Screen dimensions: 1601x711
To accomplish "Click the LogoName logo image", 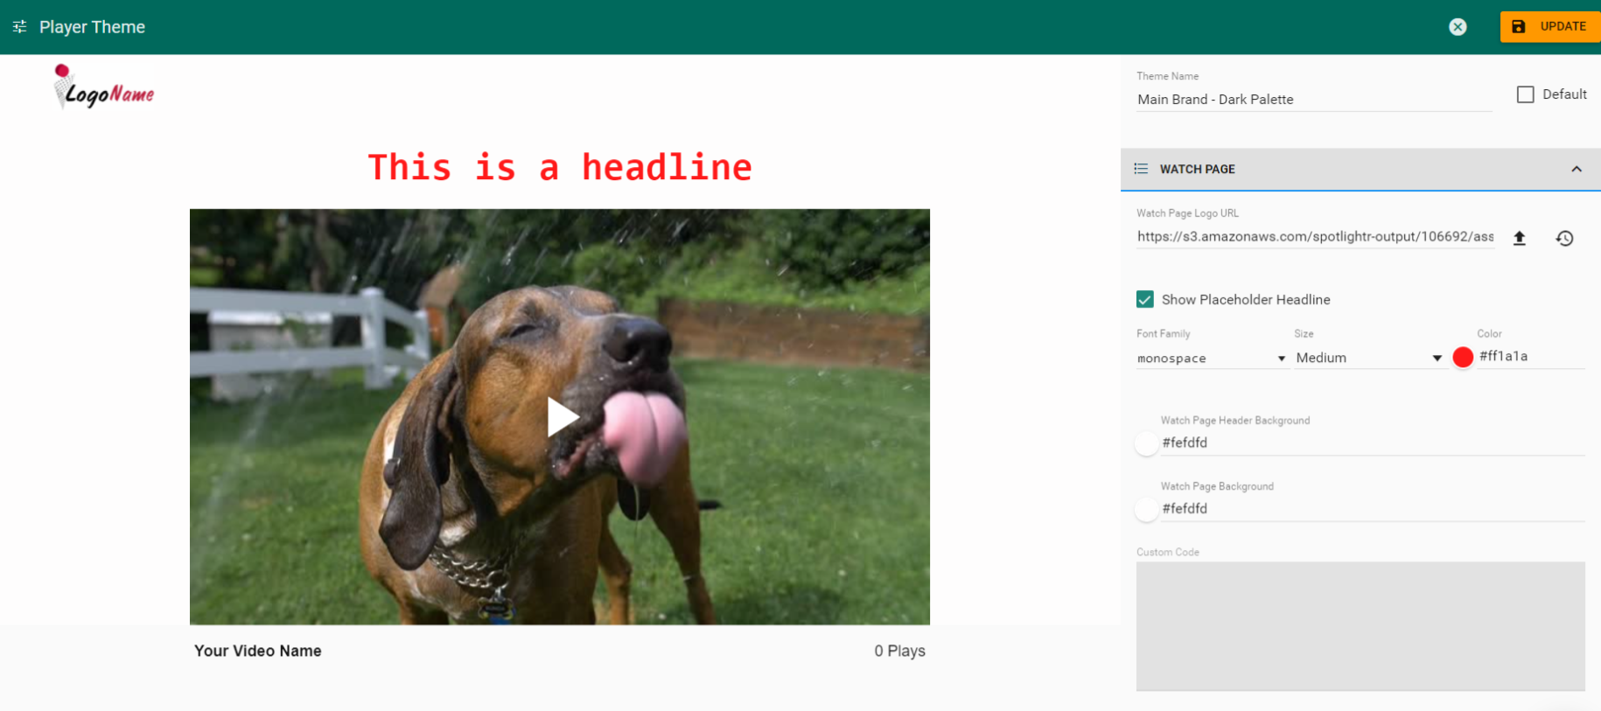I will pos(103,87).
